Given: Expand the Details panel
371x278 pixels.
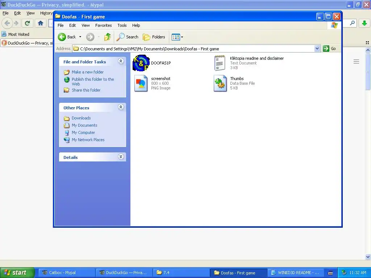Looking at the screenshot, I should 121,157.
